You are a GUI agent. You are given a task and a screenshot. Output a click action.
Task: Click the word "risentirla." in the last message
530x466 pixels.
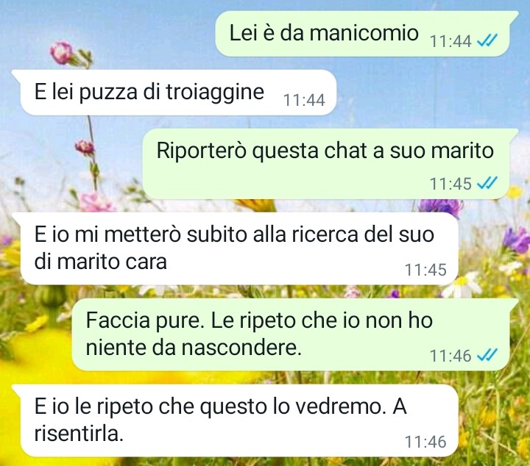tap(79, 433)
